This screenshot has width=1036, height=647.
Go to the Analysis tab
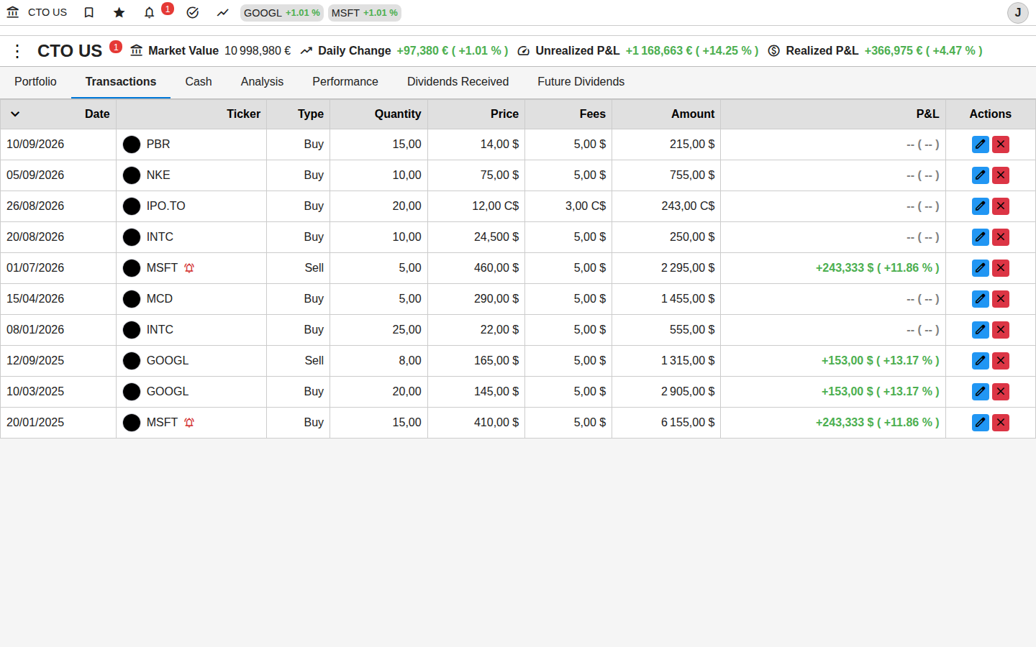click(x=262, y=82)
